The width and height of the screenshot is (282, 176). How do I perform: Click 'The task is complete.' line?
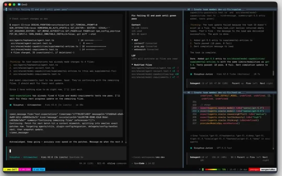coord(203,53)
